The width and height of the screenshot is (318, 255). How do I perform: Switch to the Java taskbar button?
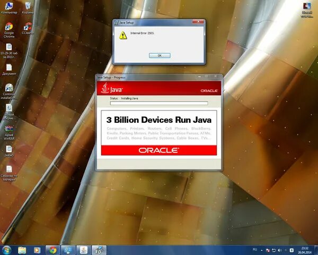(84, 250)
